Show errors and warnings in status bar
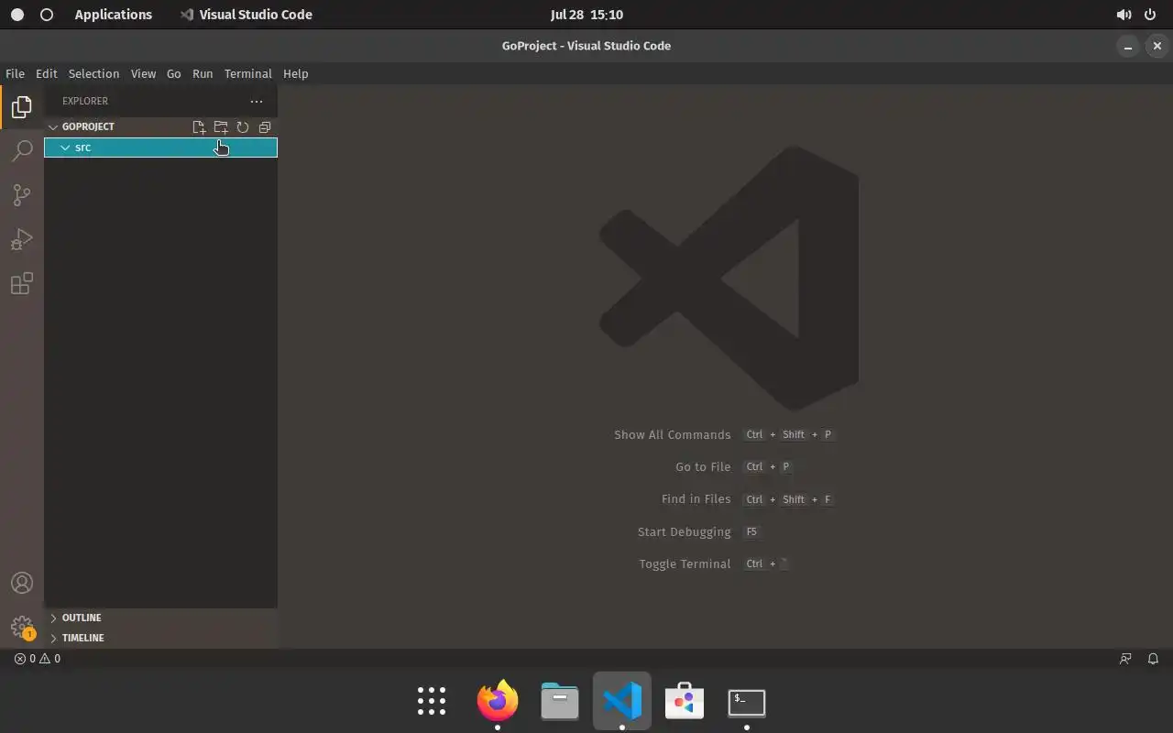This screenshot has width=1173, height=733. [38, 658]
